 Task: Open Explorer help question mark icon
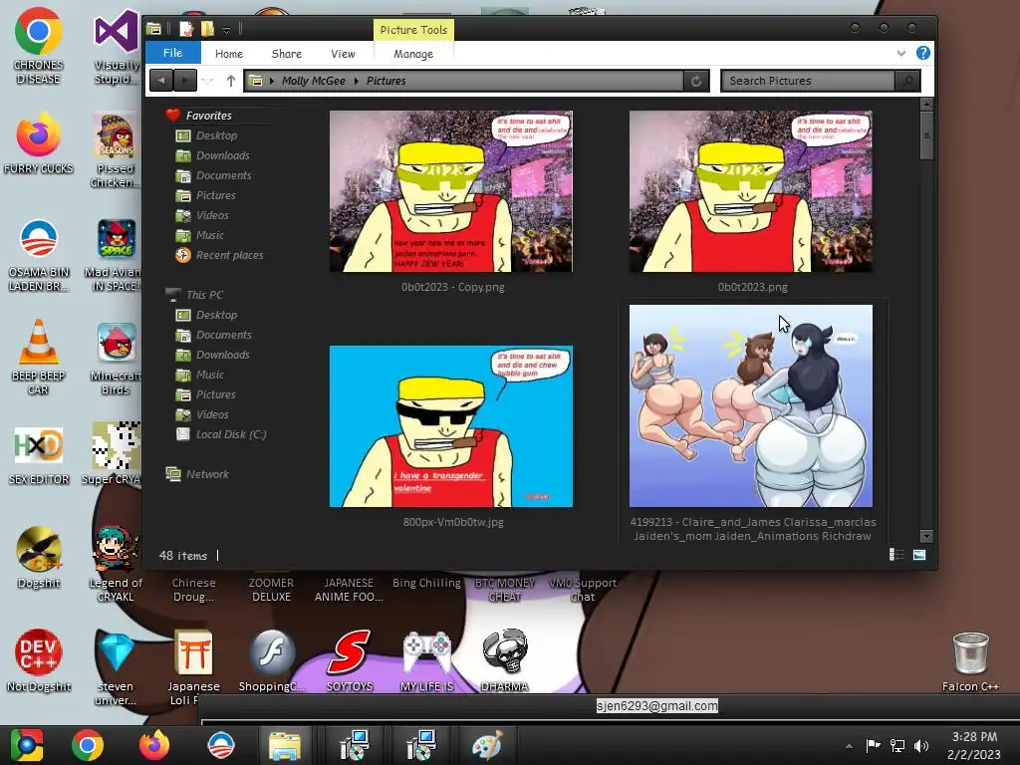[922, 54]
